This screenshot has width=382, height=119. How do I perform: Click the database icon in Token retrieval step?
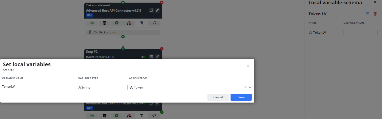pos(104,23)
